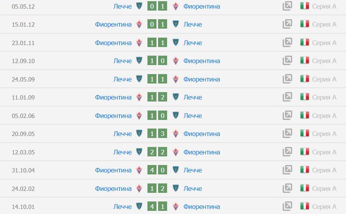Screen dimensions: 346x214
Task: Click the Серия А link in the 12.09.10 row
Action: [324, 61]
